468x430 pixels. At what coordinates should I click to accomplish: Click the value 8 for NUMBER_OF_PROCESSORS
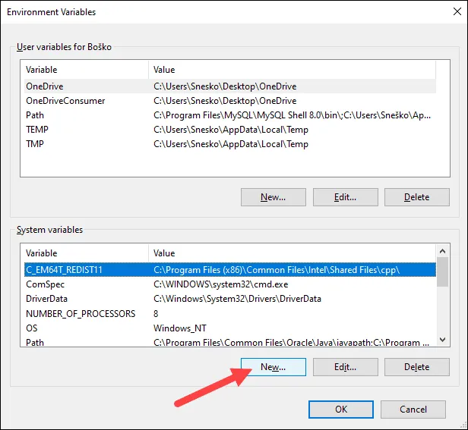(x=156, y=313)
